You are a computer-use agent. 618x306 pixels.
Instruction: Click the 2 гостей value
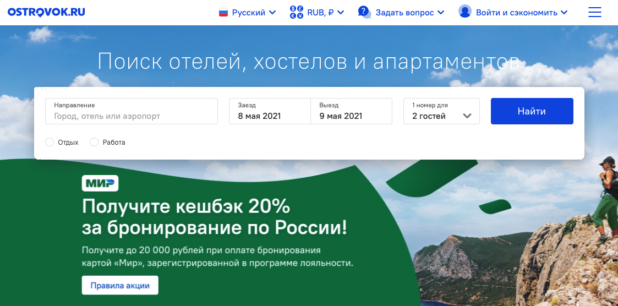point(429,116)
